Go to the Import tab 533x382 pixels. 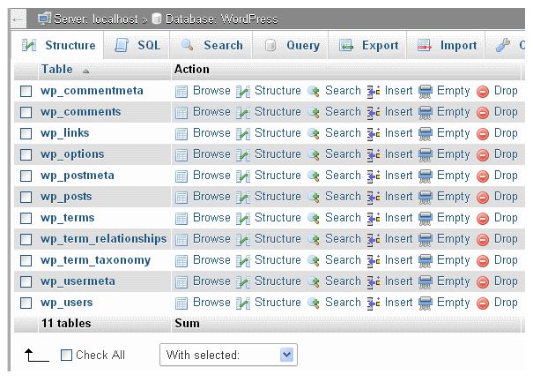[448, 45]
